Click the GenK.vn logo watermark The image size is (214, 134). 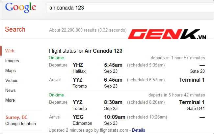pos(167,34)
